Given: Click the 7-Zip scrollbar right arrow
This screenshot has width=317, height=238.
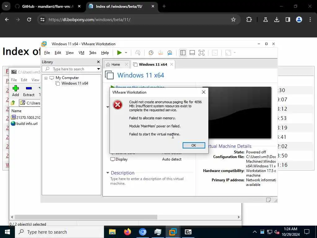Looking at the screenshot, I should click(239, 217).
